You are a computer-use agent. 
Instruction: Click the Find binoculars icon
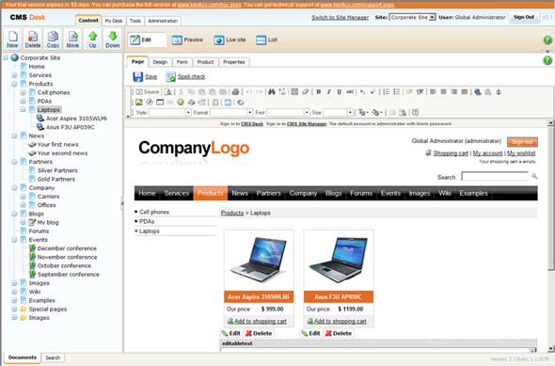pyautogui.click(x=272, y=91)
